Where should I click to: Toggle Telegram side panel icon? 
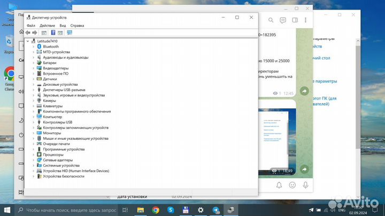[x=295, y=20]
